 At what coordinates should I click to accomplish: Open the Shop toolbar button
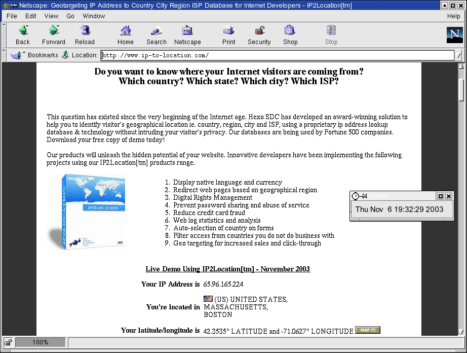pos(290,35)
